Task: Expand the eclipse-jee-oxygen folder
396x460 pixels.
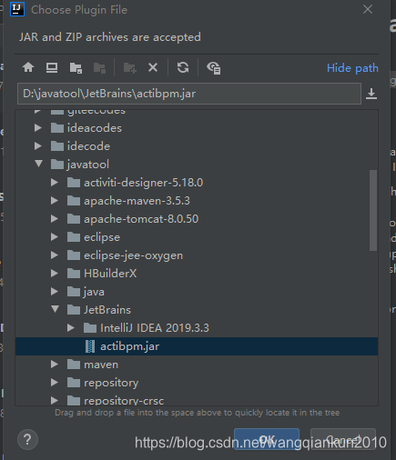Action: (55, 255)
